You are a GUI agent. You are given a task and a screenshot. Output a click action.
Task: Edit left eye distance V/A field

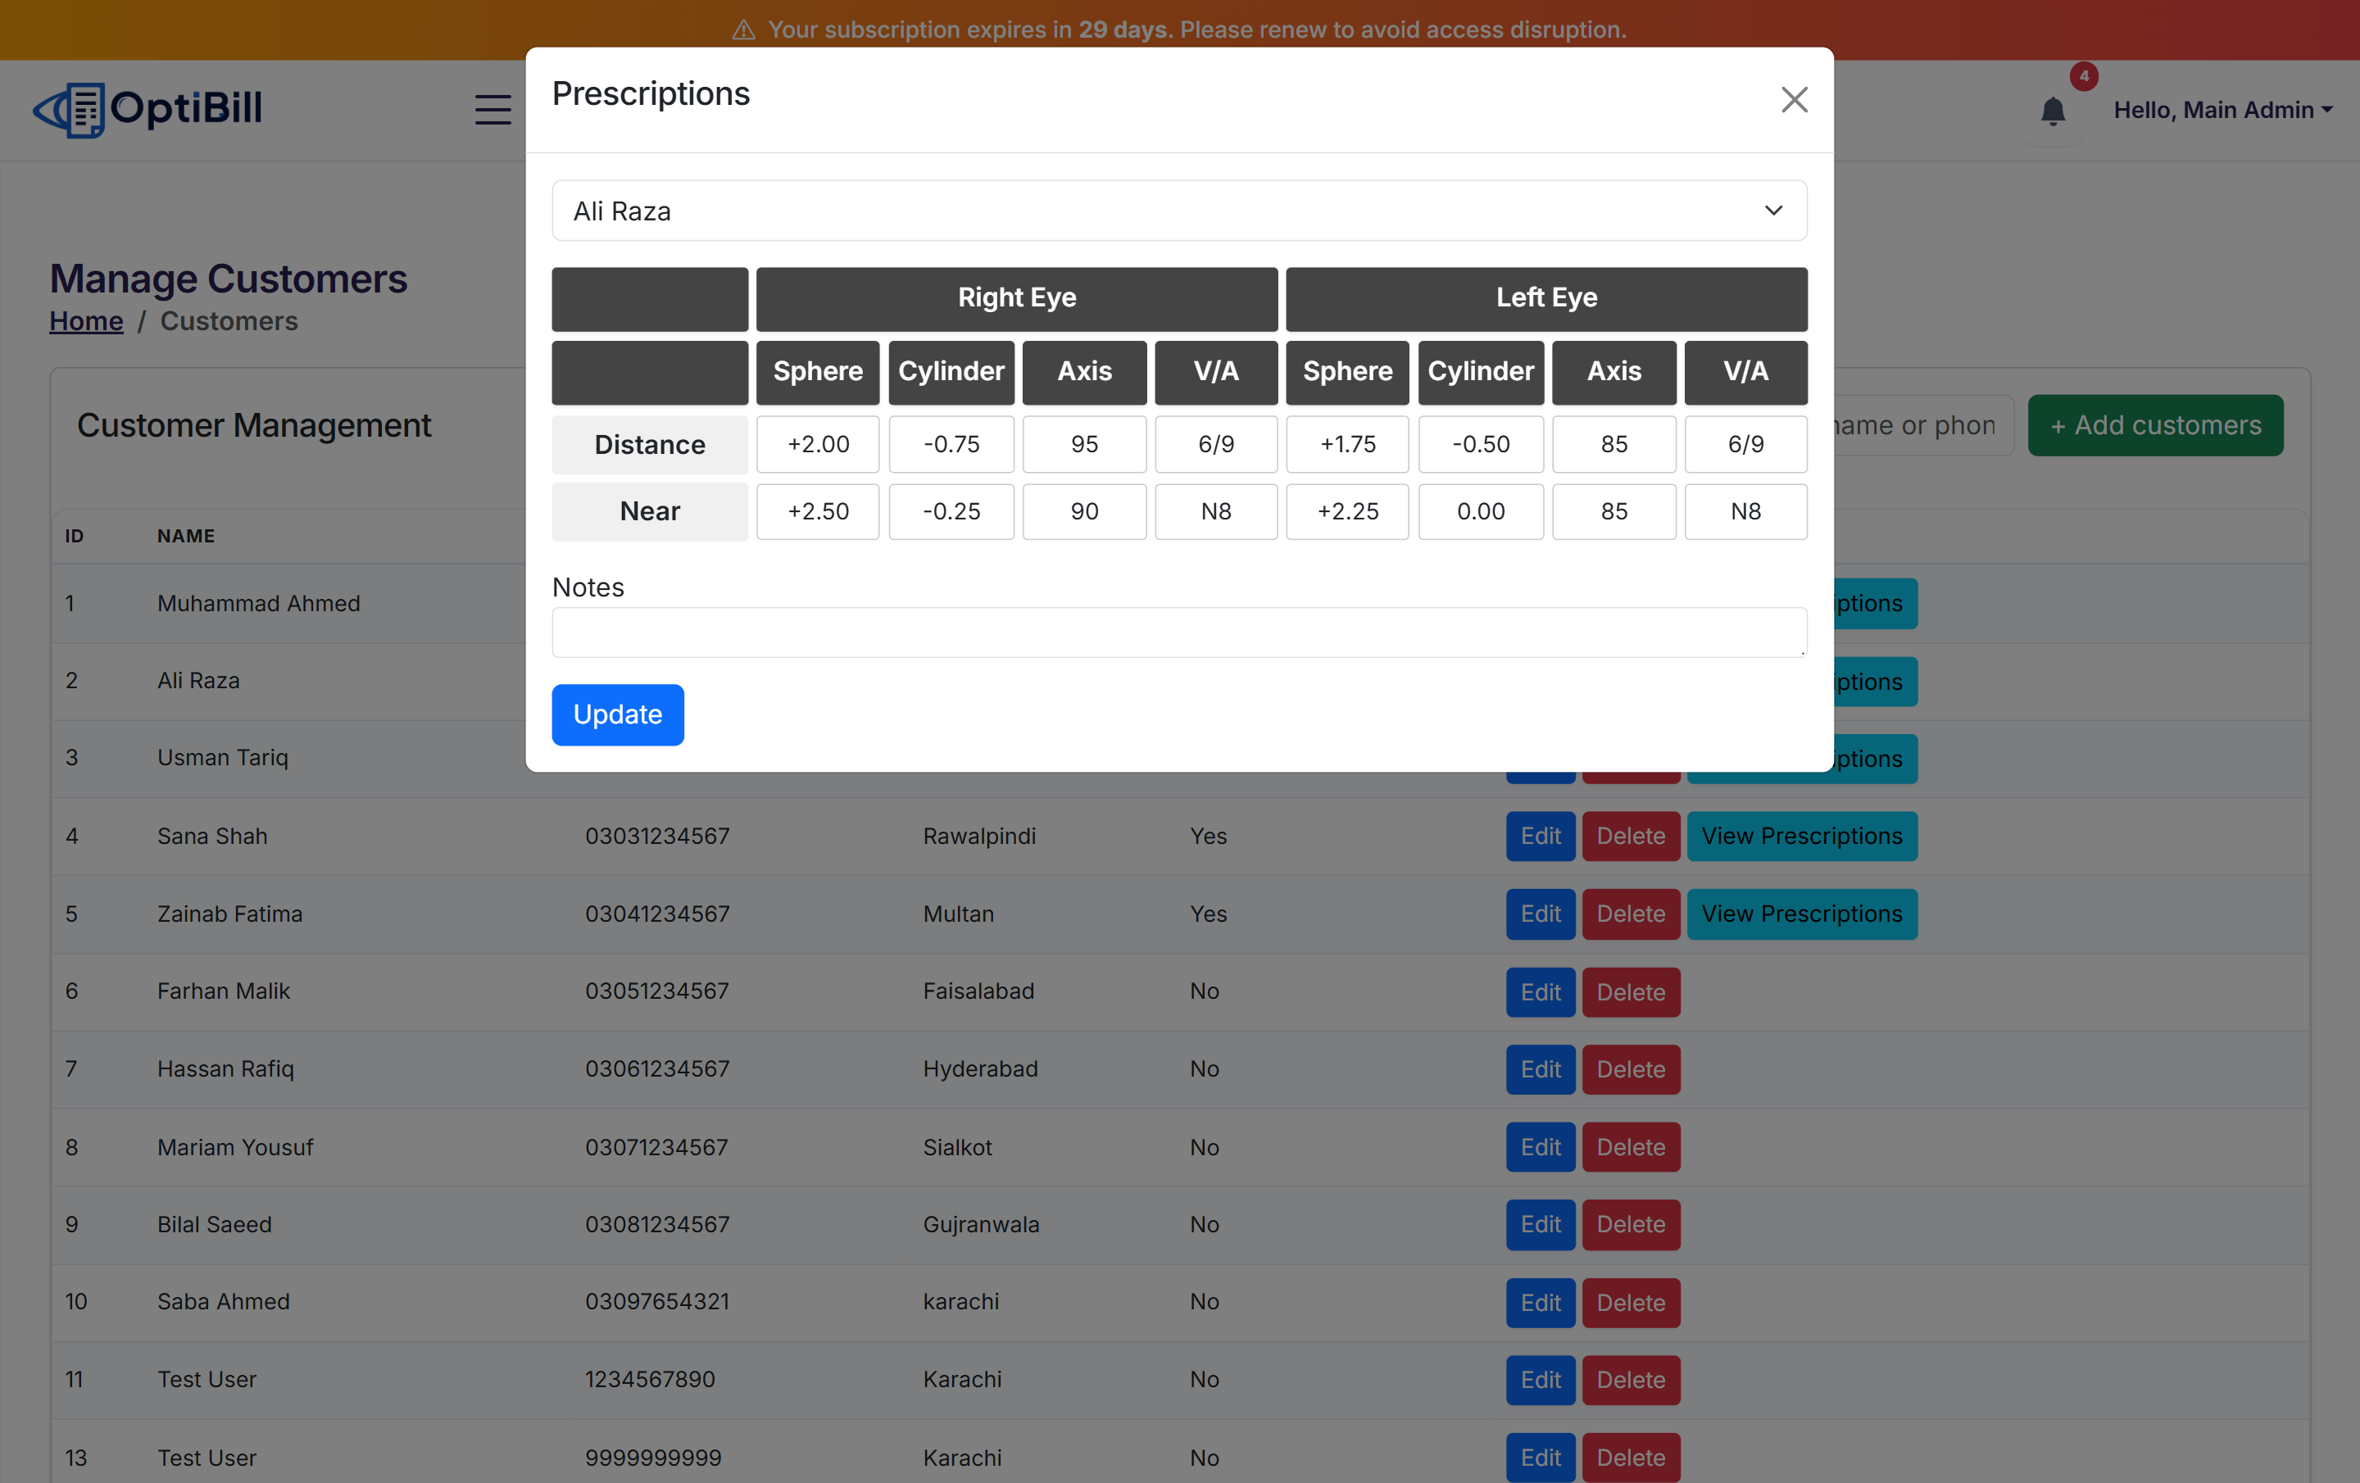pyautogui.click(x=1746, y=444)
